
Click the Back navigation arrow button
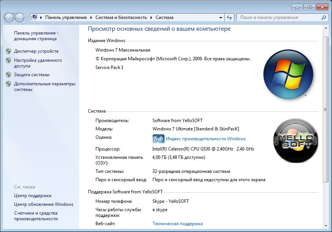tap(9, 17)
